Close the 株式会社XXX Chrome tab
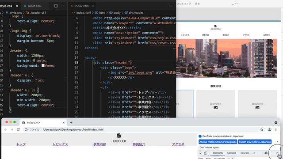This screenshot has height=159, width=283. pos(64,123)
